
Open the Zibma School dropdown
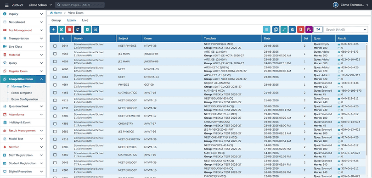coord(40,5)
